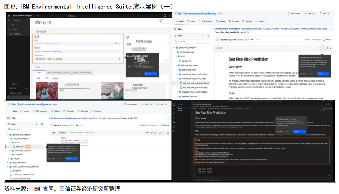This screenshot has width=339, height=194.
Task: Click the Raw button for secrets.ini
Action: 147,133
